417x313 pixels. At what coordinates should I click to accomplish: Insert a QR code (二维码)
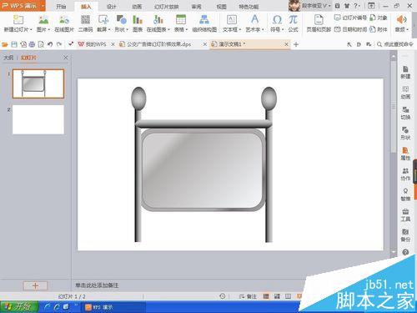point(85,20)
